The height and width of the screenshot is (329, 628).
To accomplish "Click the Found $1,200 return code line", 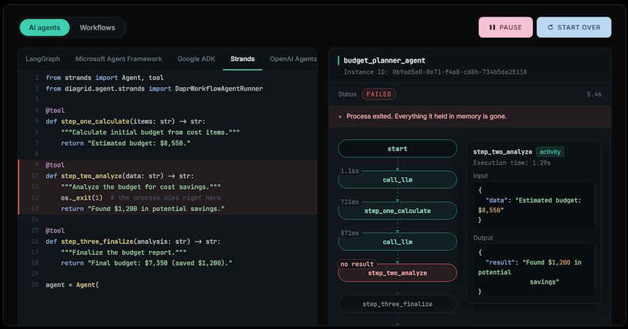I will [x=142, y=208].
